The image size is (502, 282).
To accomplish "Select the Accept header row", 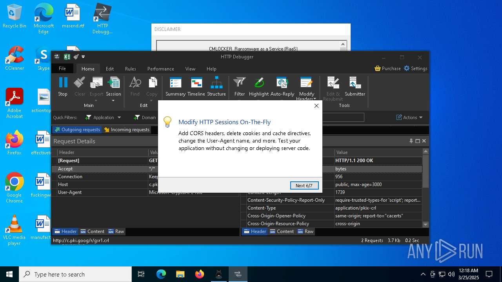I will click(146, 169).
